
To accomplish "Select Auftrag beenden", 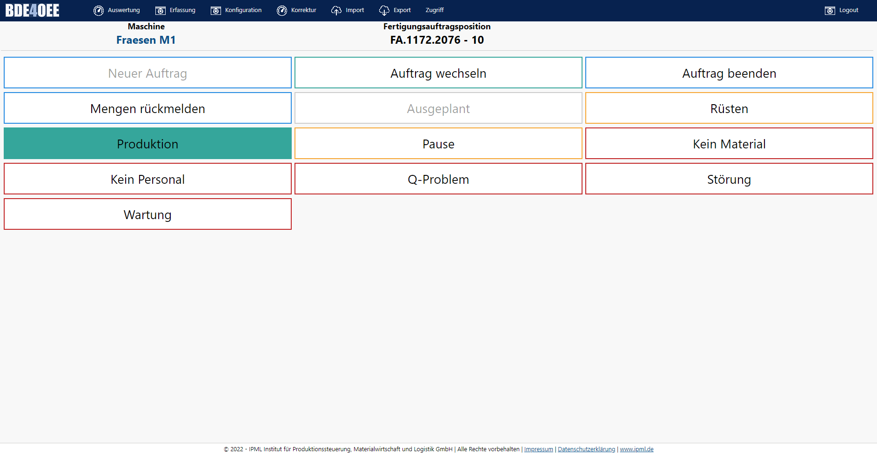I will click(729, 73).
